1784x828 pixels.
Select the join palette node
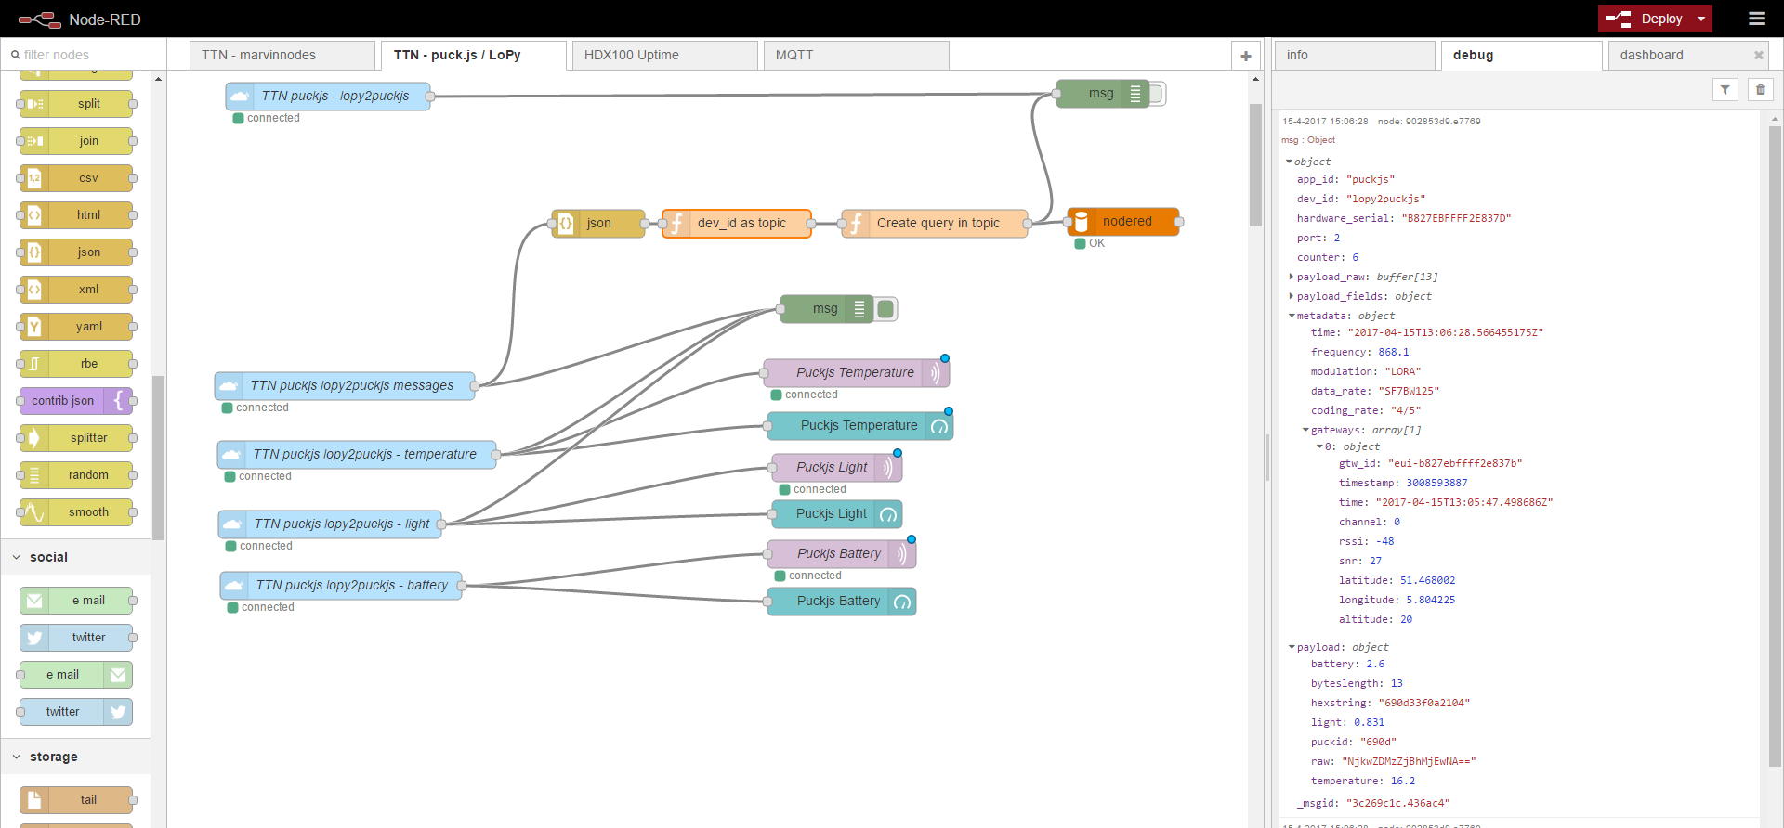76,141
